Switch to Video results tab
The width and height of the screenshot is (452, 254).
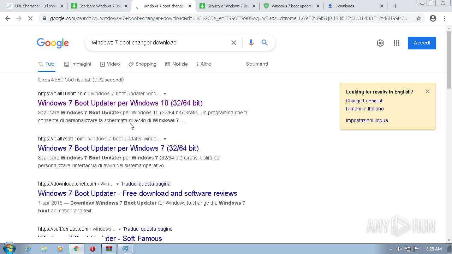tap(110, 64)
